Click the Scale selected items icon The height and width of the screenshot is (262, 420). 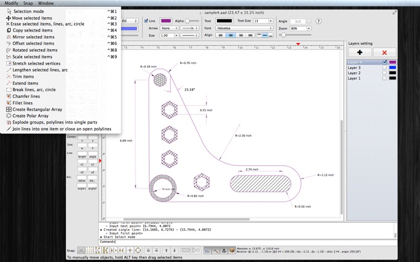click(x=8, y=57)
